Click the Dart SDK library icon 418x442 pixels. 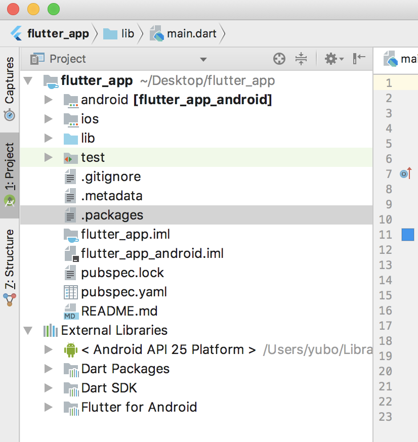71,389
